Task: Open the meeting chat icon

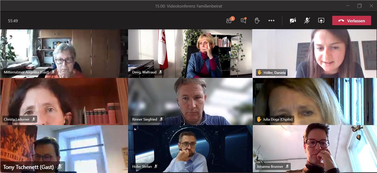Action: tap(243, 21)
